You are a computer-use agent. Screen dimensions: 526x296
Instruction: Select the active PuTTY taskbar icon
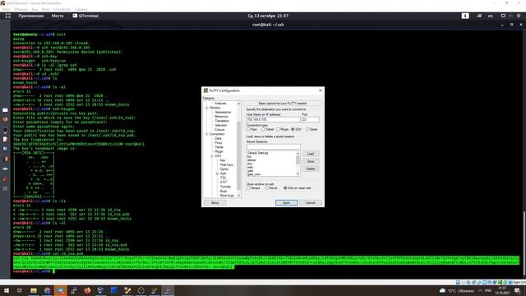(x=168, y=290)
